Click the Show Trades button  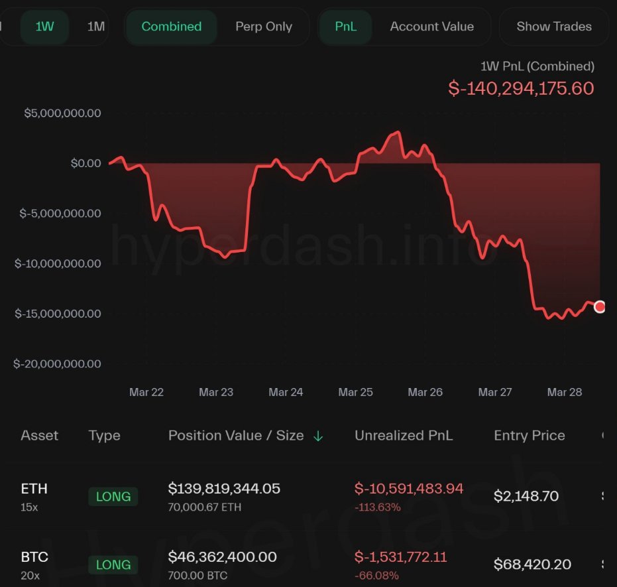(553, 27)
